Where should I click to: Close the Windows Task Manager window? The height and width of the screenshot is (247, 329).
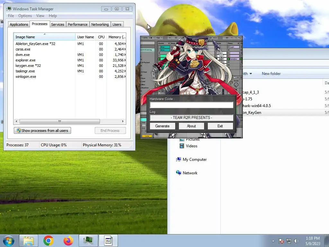click(x=127, y=9)
